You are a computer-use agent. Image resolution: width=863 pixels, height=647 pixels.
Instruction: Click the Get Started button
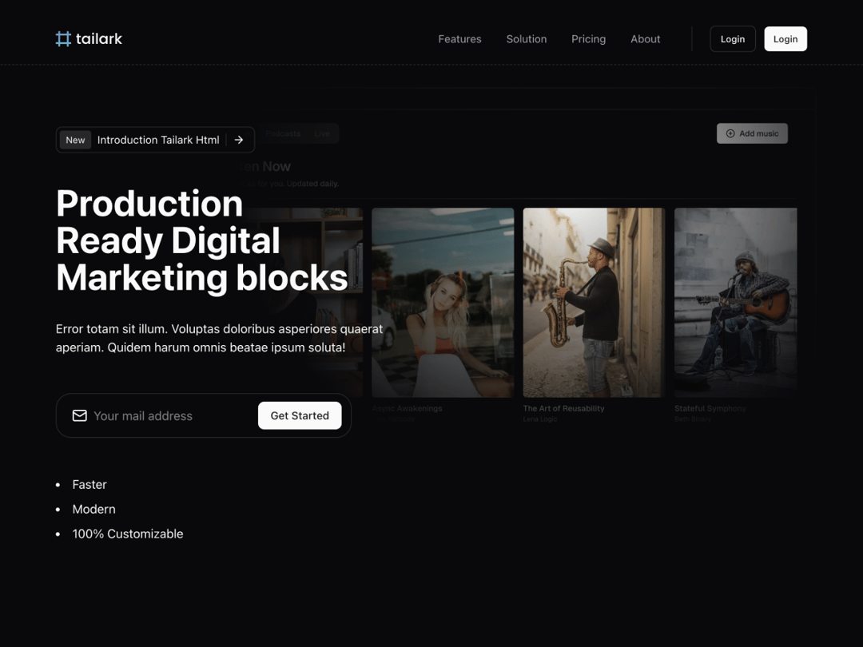pos(300,415)
